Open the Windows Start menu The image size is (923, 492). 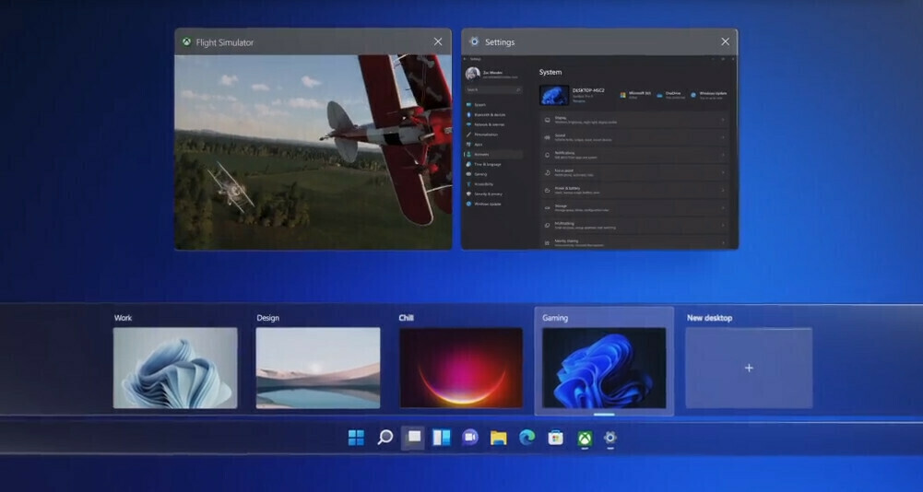pos(356,438)
